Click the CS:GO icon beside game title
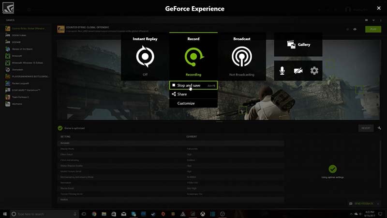The width and height of the screenshot is (387, 218). click(61, 29)
